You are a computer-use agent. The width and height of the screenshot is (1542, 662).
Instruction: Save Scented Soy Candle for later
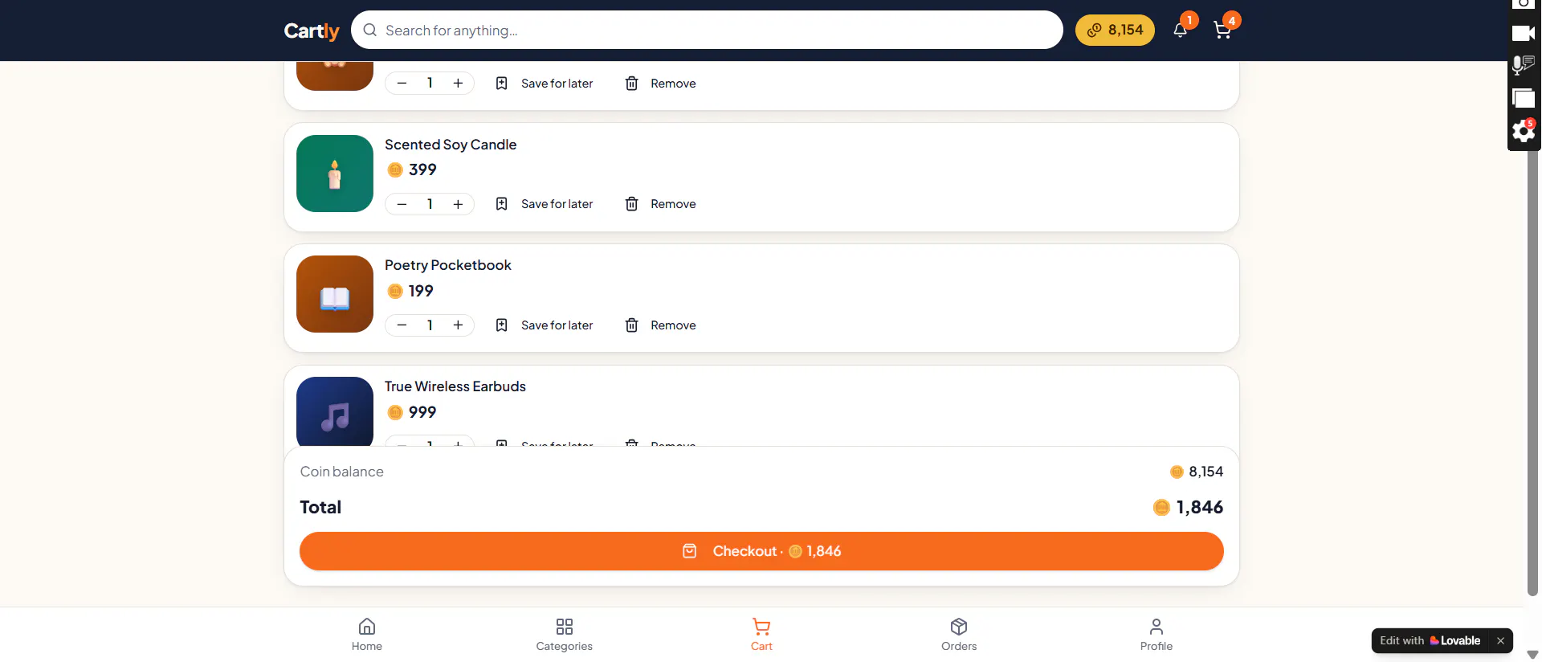pos(545,204)
